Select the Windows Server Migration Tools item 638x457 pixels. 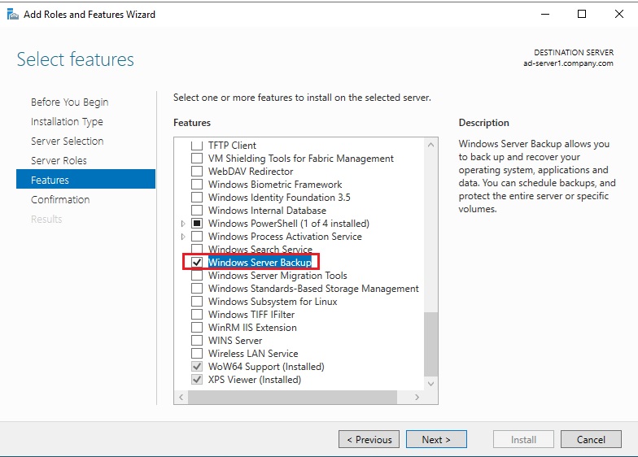[x=277, y=276]
